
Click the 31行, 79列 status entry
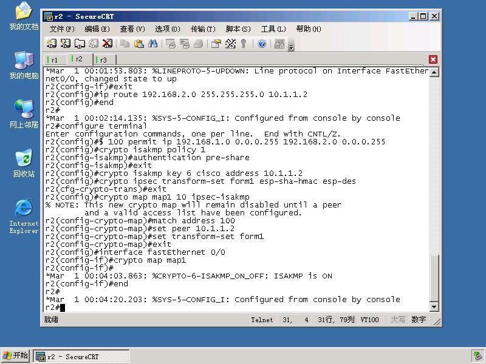point(336,320)
